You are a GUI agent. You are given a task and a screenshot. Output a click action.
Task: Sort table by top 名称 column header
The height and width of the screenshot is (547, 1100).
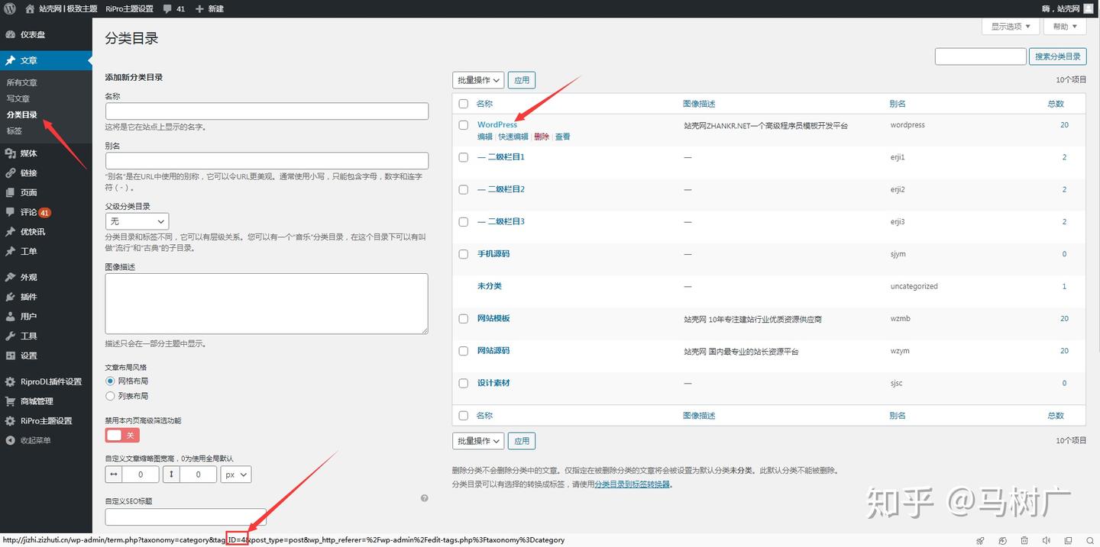click(x=484, y=104)
